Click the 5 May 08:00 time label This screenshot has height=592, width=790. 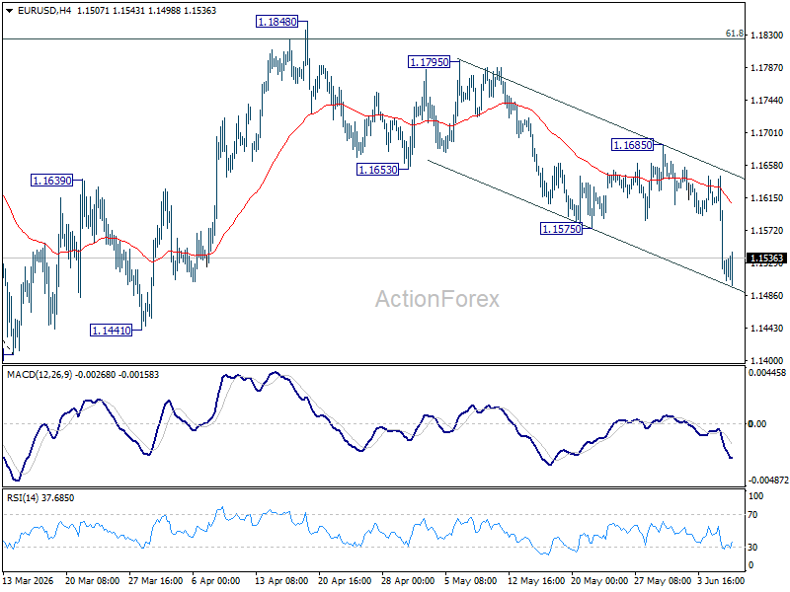point(471,580)
